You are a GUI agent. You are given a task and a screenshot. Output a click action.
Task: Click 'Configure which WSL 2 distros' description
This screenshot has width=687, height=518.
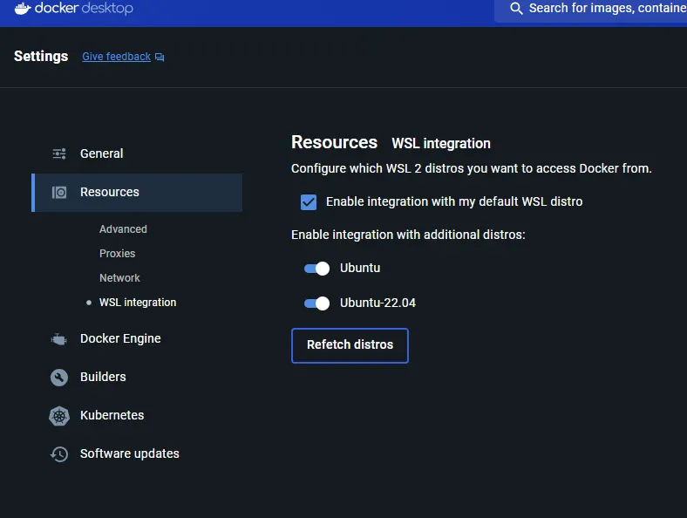pos(472,168)
